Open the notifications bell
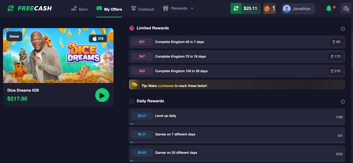The width and height of the screenshot is (353, 163). tap(329, 8)
